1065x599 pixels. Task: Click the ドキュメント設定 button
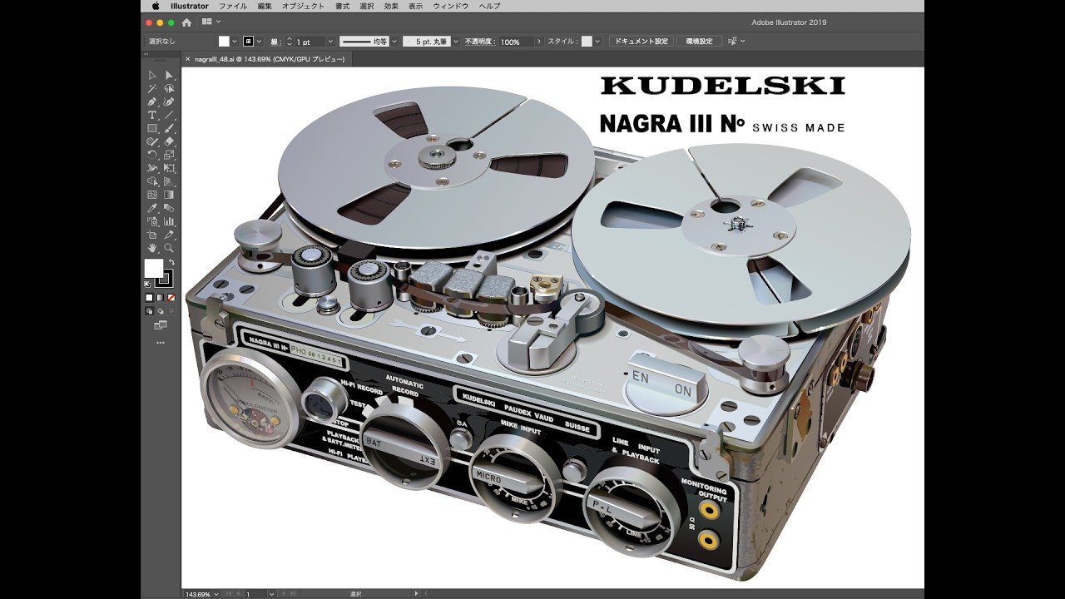pyautogui.click(x=641, y=41)
